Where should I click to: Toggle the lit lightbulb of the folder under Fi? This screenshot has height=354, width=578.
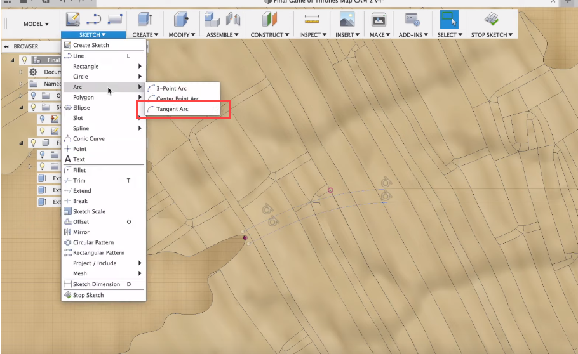[43, 166]
